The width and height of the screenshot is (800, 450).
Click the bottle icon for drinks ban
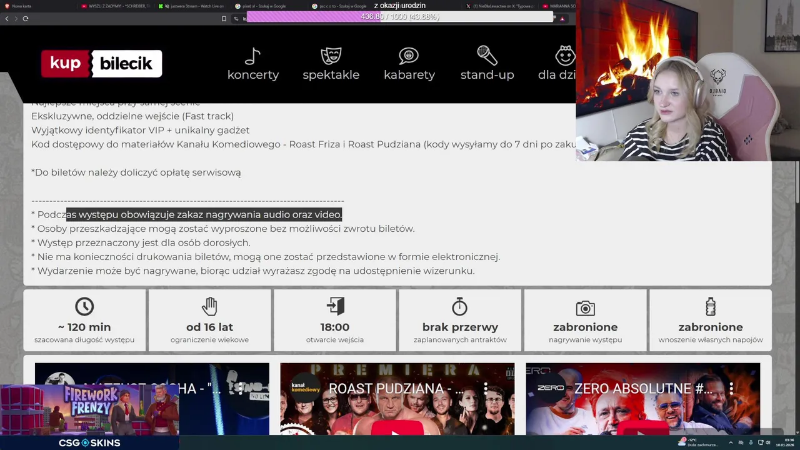pos(711,306)
